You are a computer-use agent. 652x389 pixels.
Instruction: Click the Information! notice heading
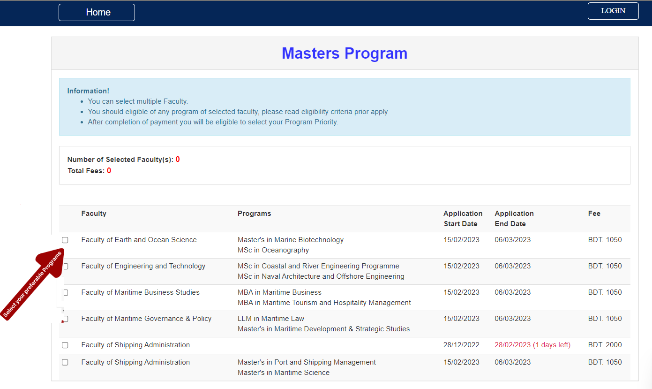tap(88, 91)
